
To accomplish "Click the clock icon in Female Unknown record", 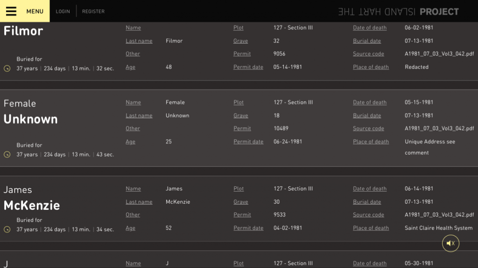I will (x=7, y=154).
